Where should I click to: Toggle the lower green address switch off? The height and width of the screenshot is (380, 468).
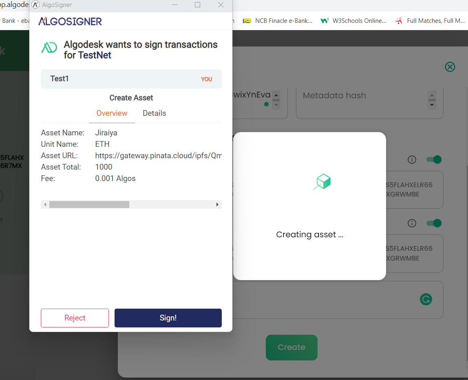[434, 223]
